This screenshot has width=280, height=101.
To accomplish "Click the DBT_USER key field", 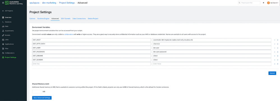I will 91,48.
